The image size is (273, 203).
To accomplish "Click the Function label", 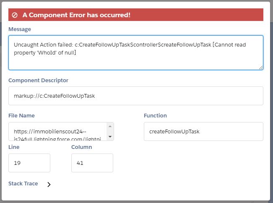I will (x=155, y=115).
